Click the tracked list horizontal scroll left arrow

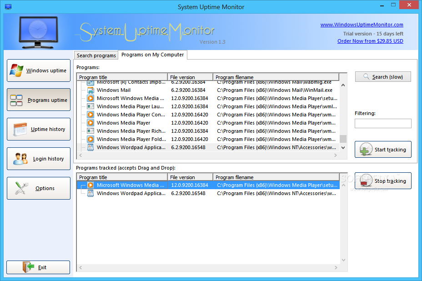coord(80,267)
